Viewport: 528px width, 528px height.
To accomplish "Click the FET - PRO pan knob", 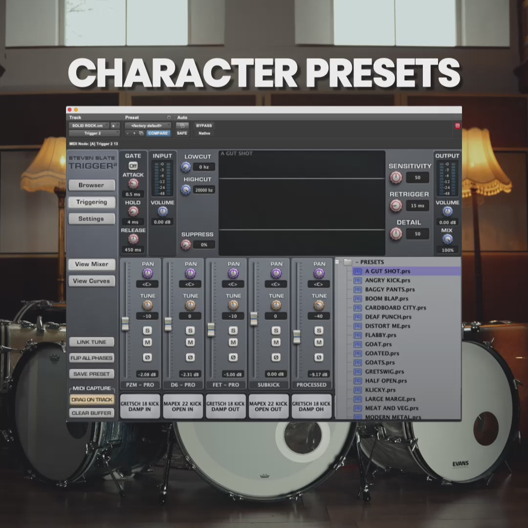I will point(233,273).
